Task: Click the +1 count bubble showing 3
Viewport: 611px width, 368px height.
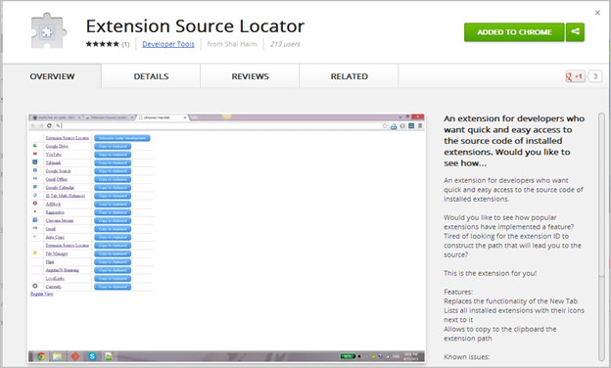Action: pos(595,76)
